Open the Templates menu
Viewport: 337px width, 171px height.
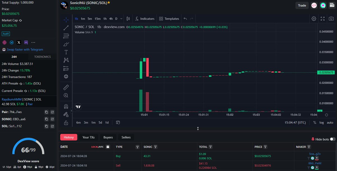tap(169, 19)
